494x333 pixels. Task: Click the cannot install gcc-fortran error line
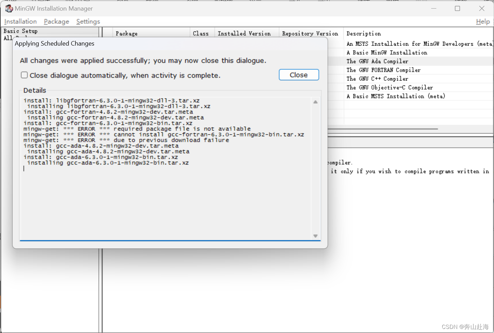pos(164,134)
